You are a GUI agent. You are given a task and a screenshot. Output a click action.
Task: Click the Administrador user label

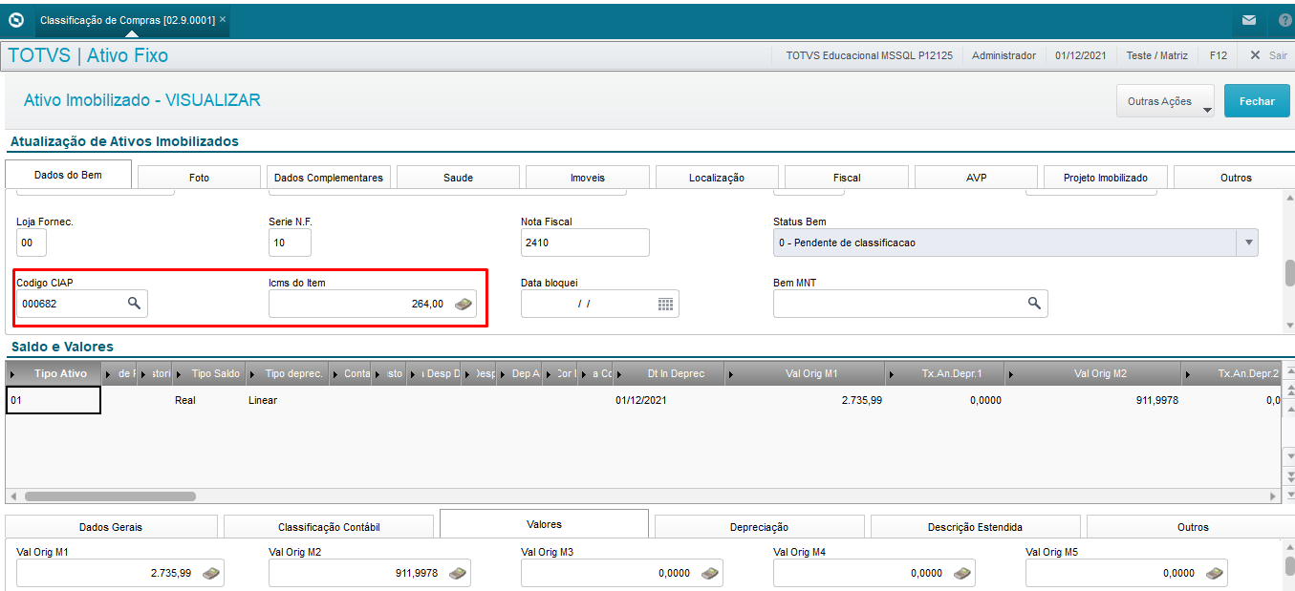pos(1004,55)
